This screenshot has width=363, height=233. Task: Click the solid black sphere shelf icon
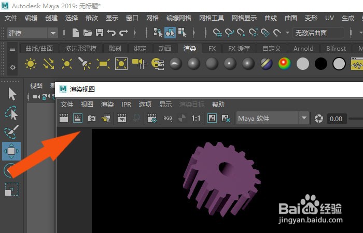[x=321, y=64]
